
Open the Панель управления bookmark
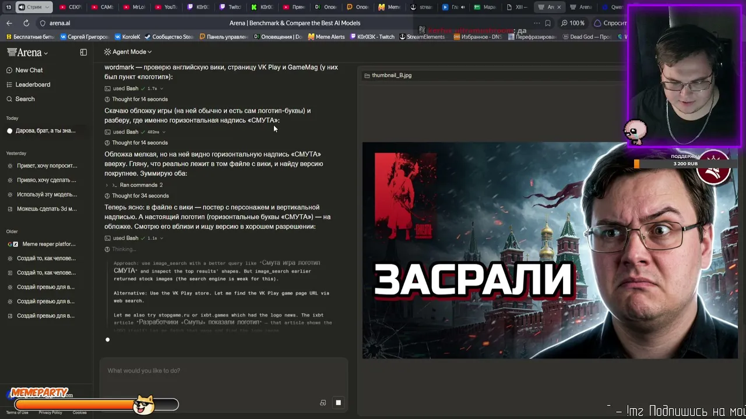[223, 37]
